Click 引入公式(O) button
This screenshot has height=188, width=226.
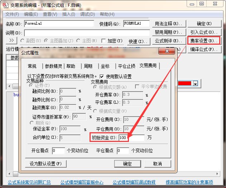click(205, 32)
